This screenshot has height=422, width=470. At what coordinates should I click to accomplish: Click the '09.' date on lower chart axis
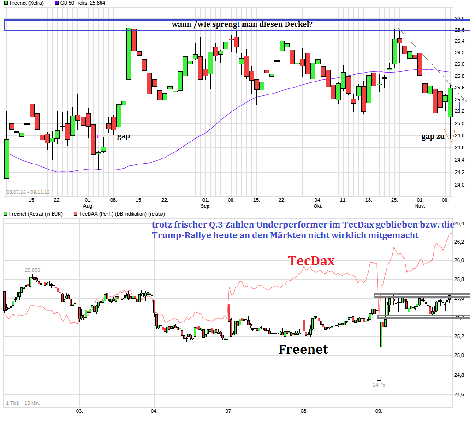pos(379,411)
